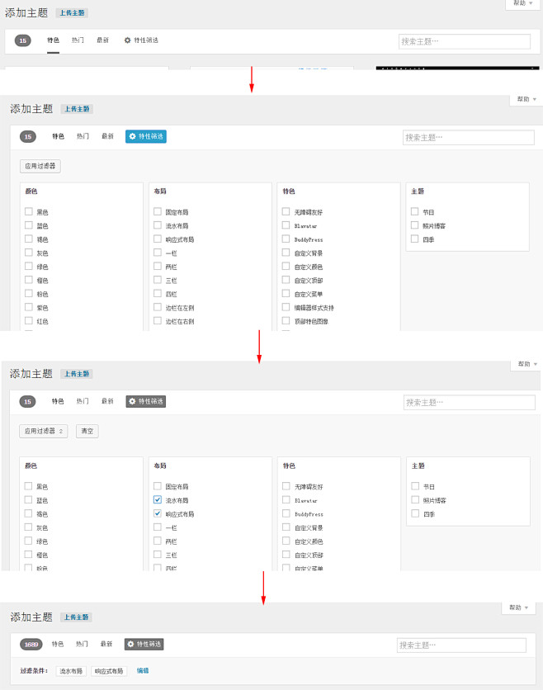Check 两栏 in the panel with 清空 button
Image resolution: width=543 pixels, height=690 pixels.
tap(158, 541)
